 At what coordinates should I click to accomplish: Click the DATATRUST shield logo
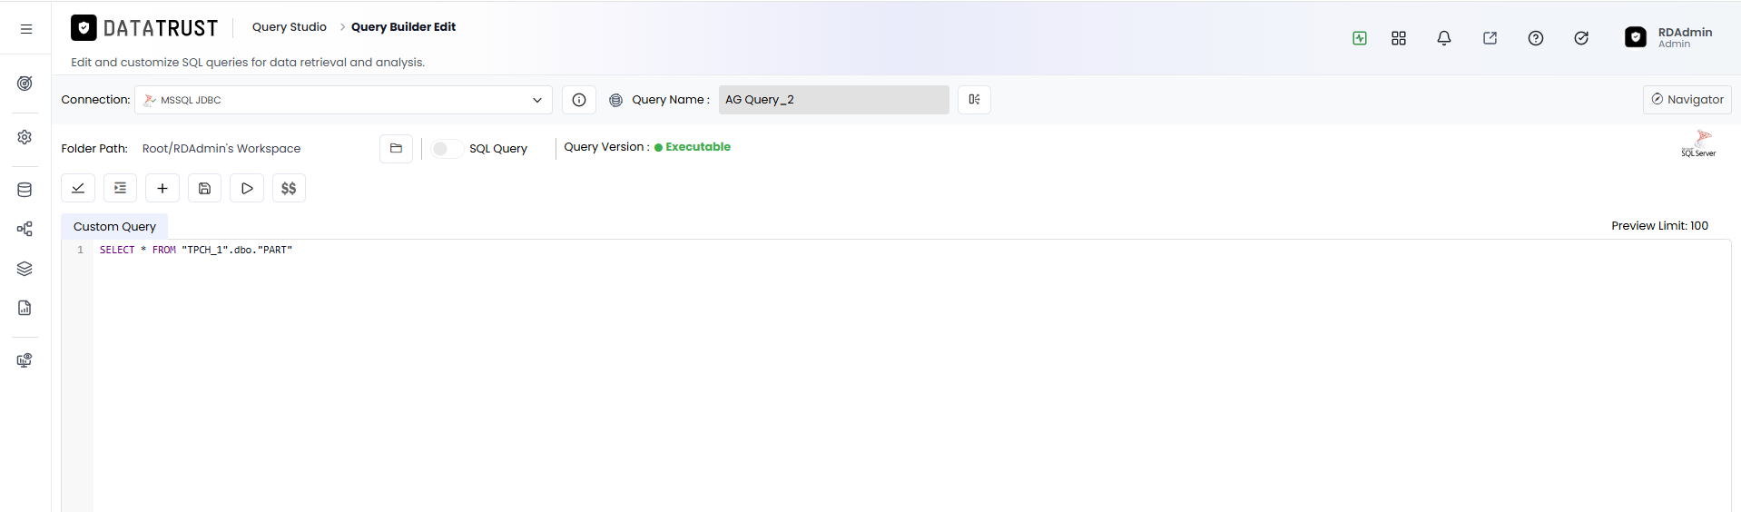coord(84,28)
